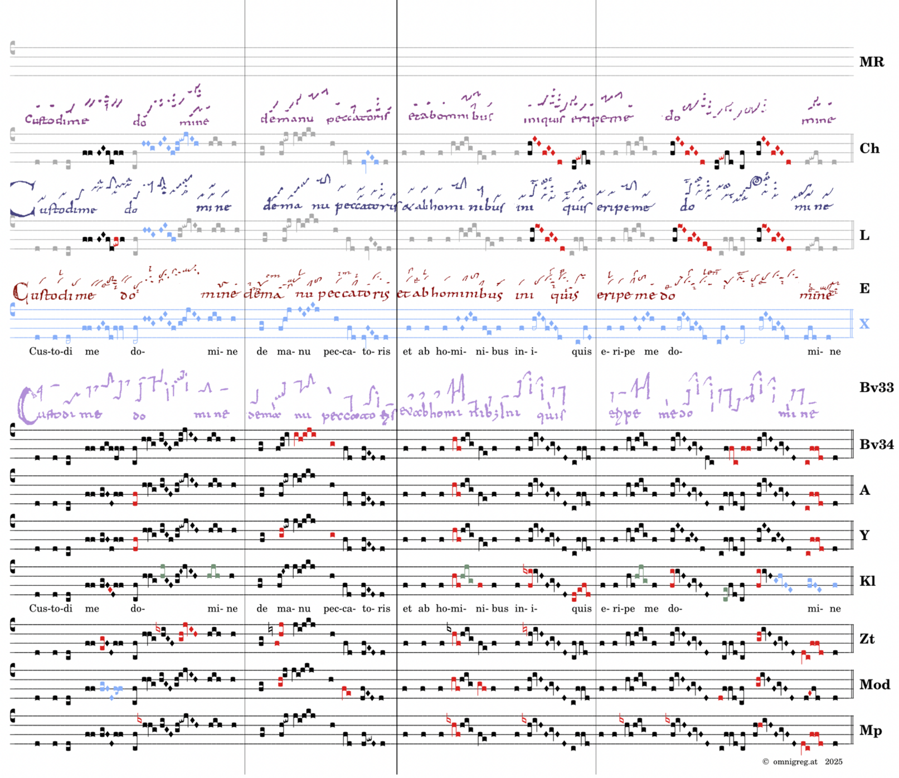Screen dimensions: 899x778
Task: Choose the blue X row label
Action: click(x=864, y=324)
